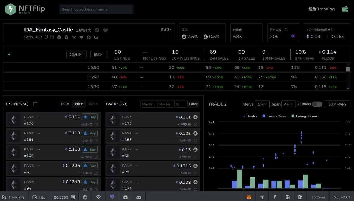Collapse the 快照 snapshot panel
Viewport: 354px width, 201px height.
point(99,54)
